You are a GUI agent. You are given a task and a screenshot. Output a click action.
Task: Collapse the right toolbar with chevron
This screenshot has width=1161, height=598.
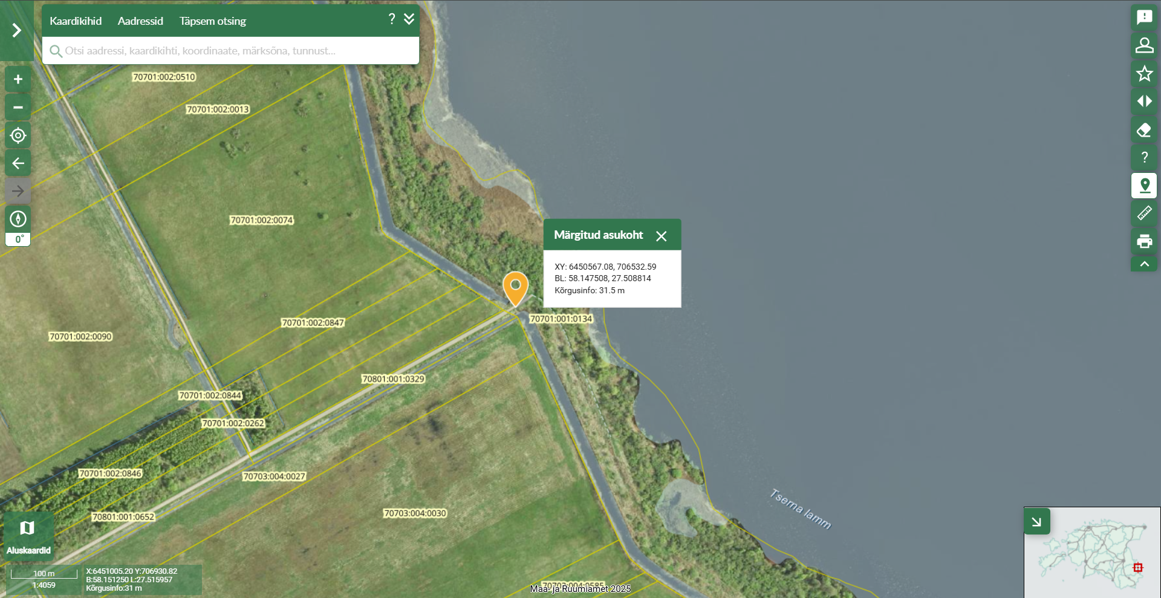(1144, 264)
